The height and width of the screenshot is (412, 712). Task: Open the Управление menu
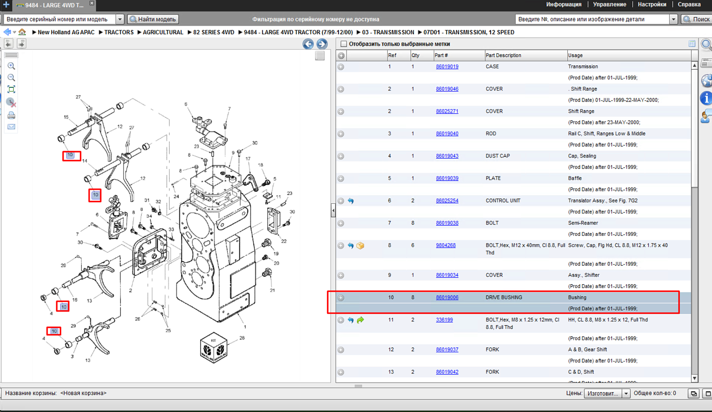(609, 4)
